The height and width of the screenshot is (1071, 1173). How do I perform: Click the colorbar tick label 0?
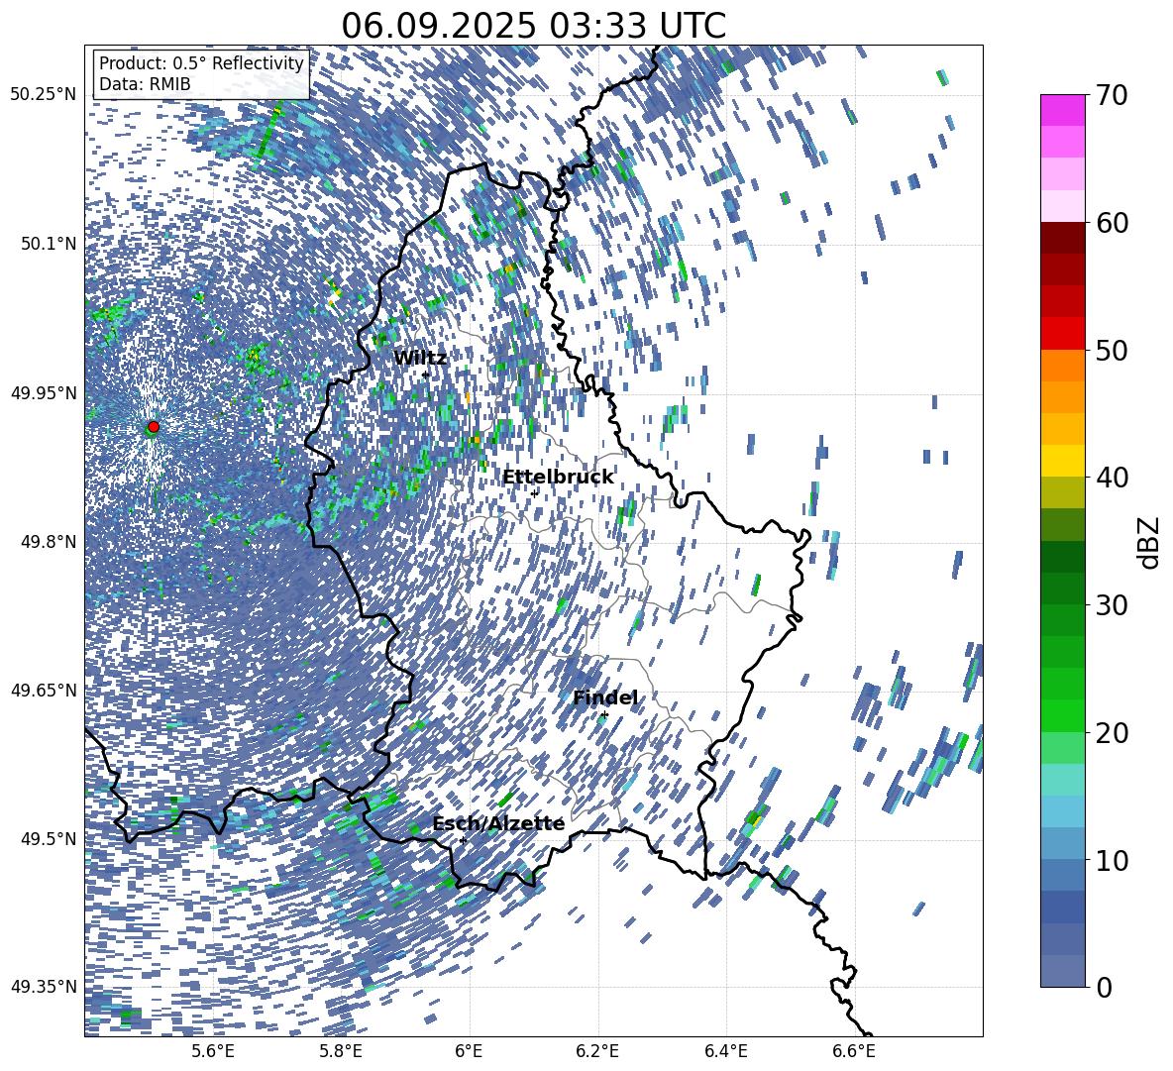pyautogui.click(x=1104, y=987)
